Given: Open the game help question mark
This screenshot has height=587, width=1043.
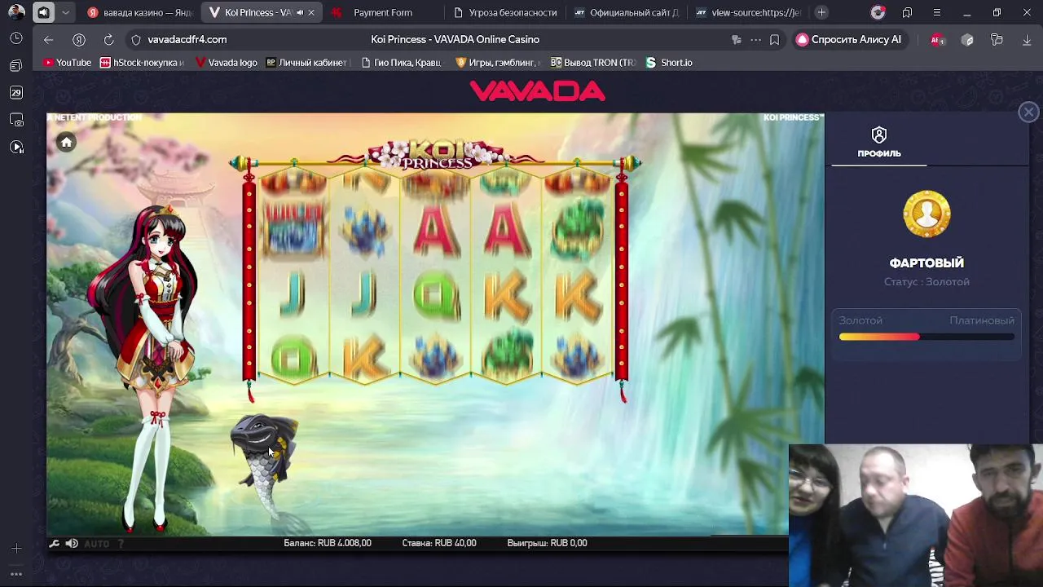Looking at the screenshot, I should click(121, 544).
